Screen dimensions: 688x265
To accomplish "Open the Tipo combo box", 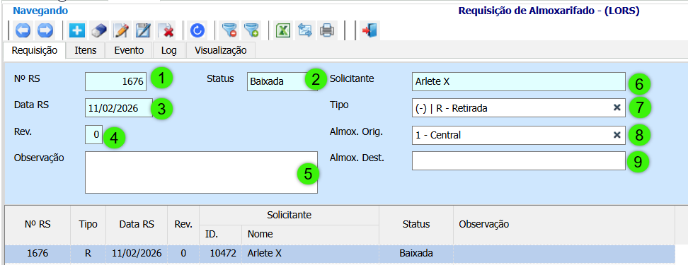I will click(518, 107).
